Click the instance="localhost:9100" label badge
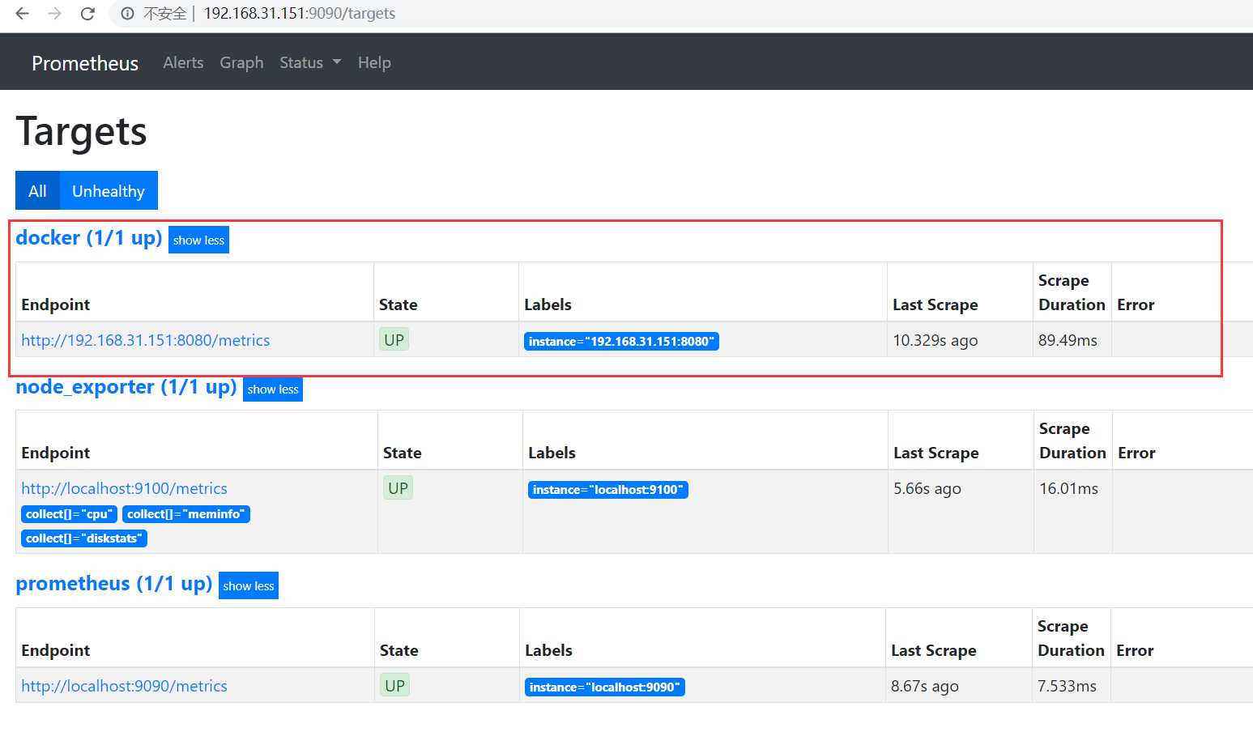Screen dimensions: 1253x732 pos(608,489)
